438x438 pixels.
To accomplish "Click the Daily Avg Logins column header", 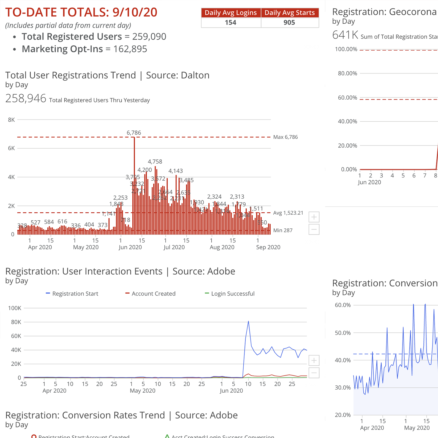I will point(231,13).
